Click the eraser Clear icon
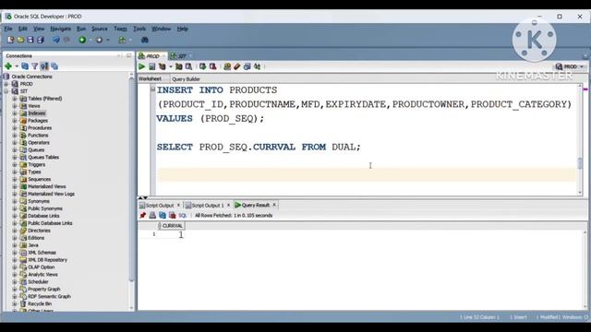The image size is (591, 332). (x=237, y=66)
